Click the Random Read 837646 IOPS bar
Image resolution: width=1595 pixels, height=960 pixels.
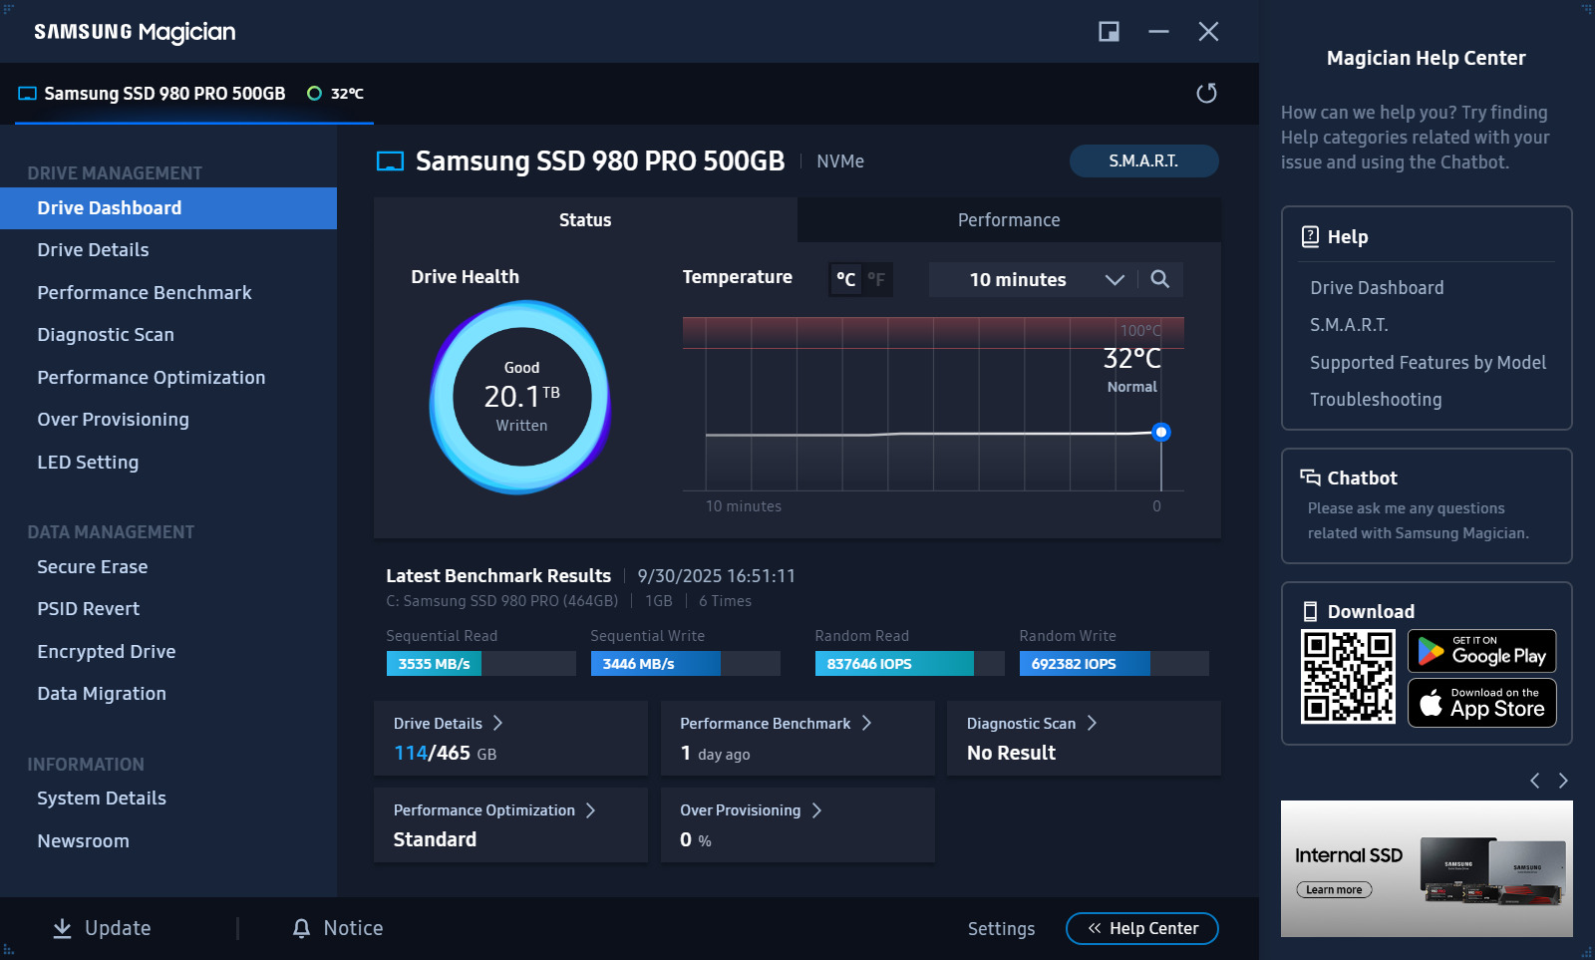pyautogui.click(x=909, y=664)
